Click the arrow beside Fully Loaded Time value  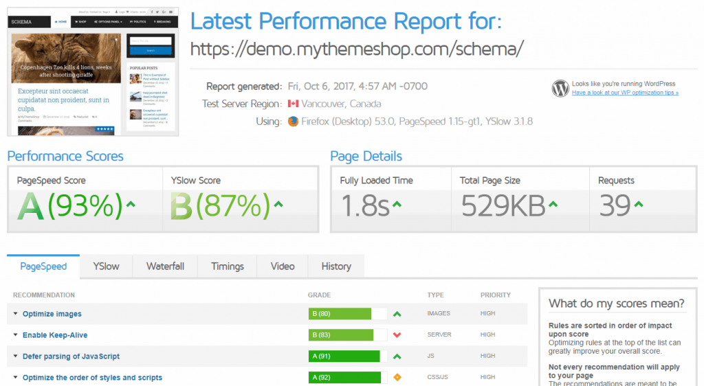point(397,205)
